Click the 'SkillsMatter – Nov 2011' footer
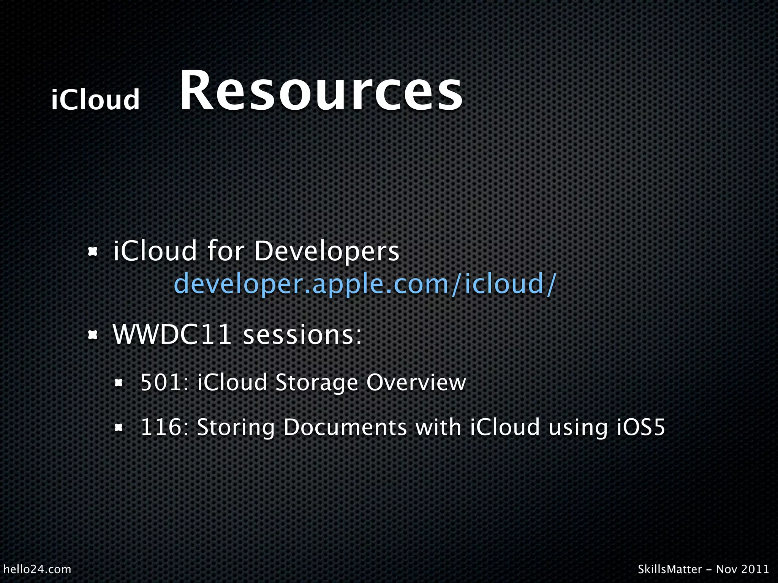 704,569
